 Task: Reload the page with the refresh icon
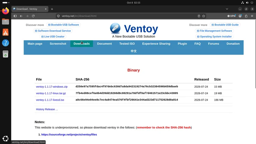pos(33,16)
